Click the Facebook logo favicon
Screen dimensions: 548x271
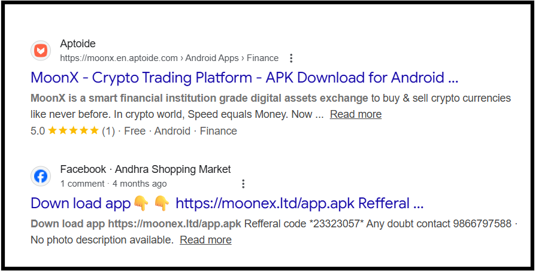[x=41, y=176]
